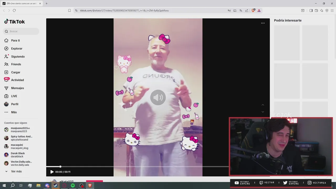
Task: Close the TikTok browser tab
Action: (x=40, y=3)
